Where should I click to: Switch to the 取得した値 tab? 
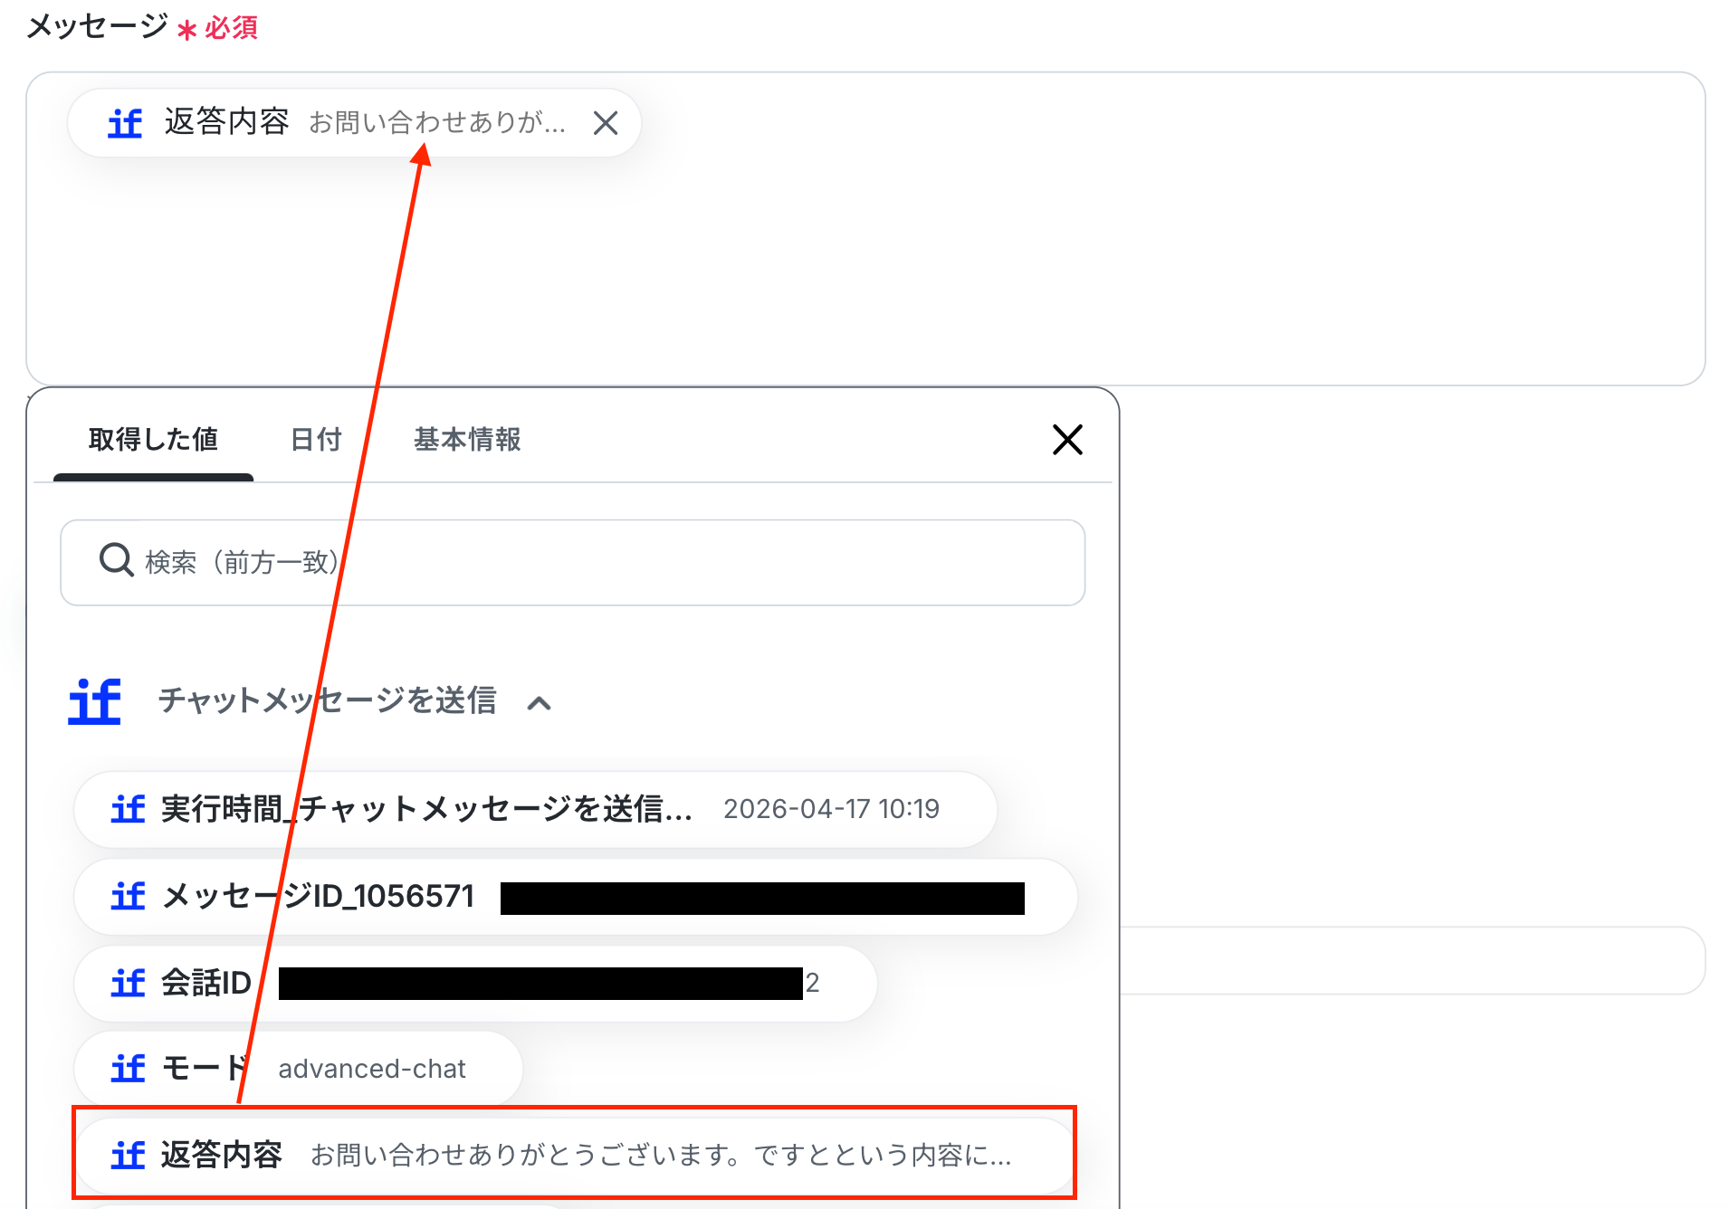click(x=153, y=440)
